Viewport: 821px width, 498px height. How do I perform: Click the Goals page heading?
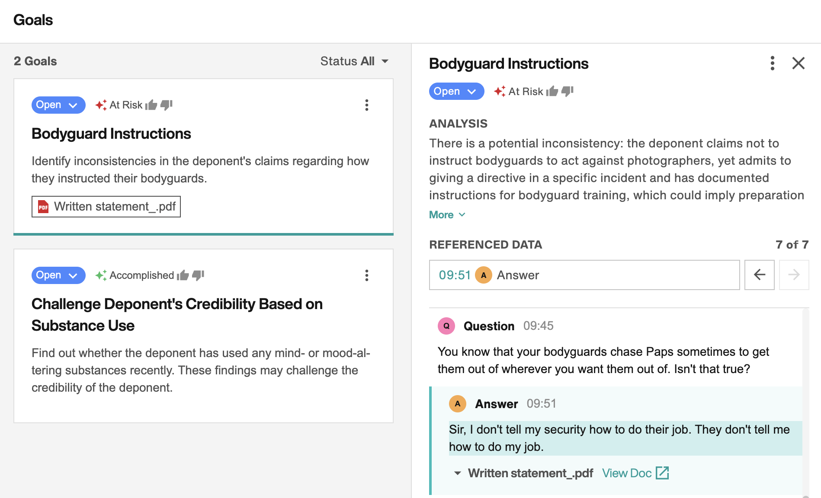point(33,20)
